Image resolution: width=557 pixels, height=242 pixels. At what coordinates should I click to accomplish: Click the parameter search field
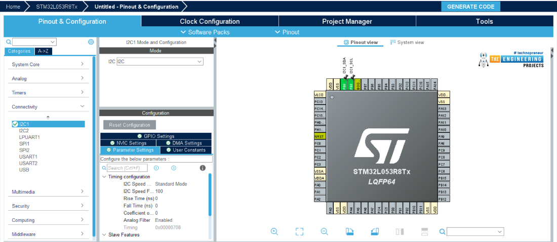coord(127,168)
